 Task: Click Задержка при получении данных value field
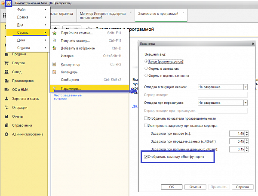tap(237, 149)
